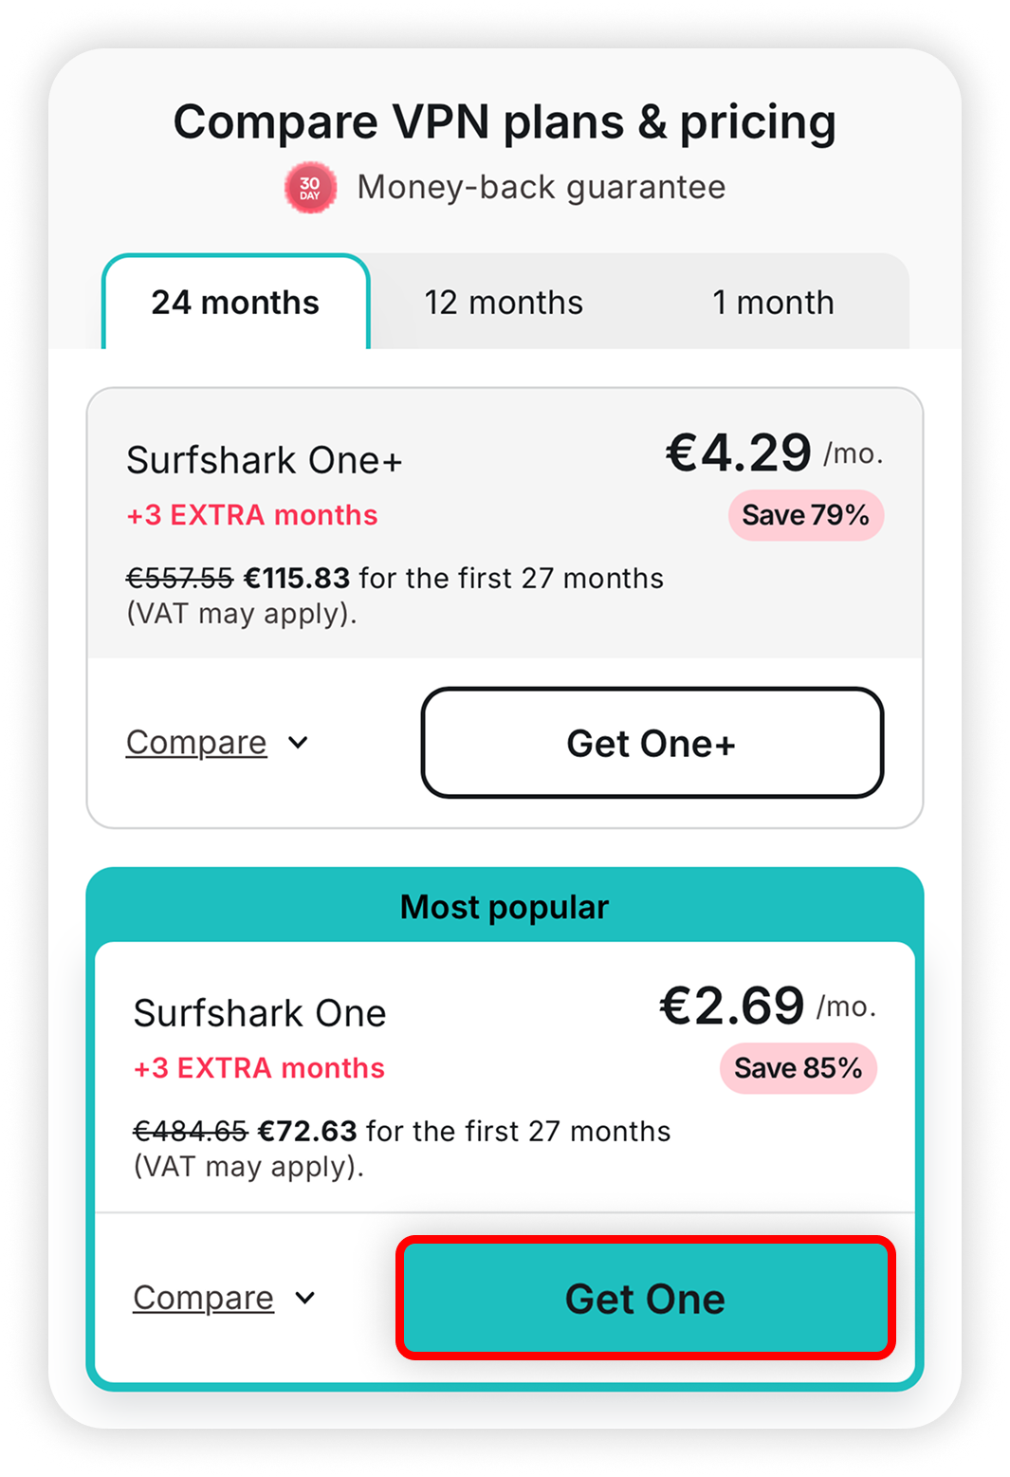This screenshot has width=1010, height=1477.
Task: Click the Most popular banner
Action: pos(504,906)
